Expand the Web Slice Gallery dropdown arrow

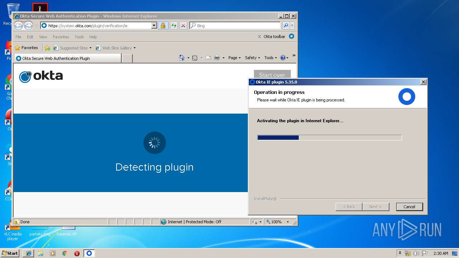pyautogui.click(x=135, y=48)
